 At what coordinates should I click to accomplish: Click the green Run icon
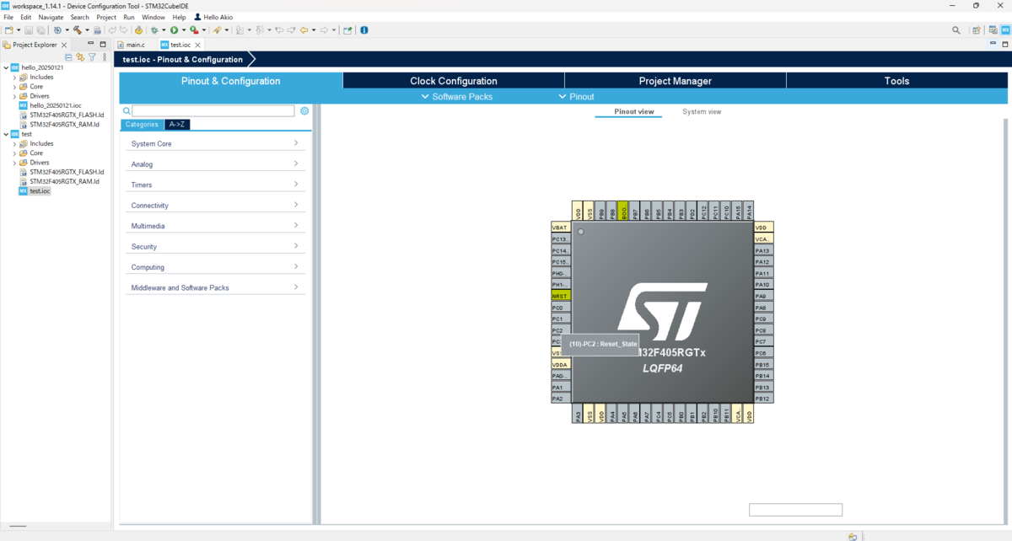click(x=174, y=29)
